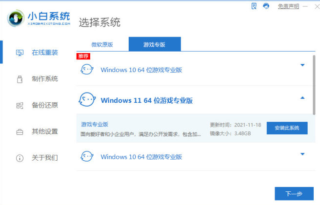Select 在线重装 in the sidebar
Screen dimensions: 320x205
[x=45, y=53]
